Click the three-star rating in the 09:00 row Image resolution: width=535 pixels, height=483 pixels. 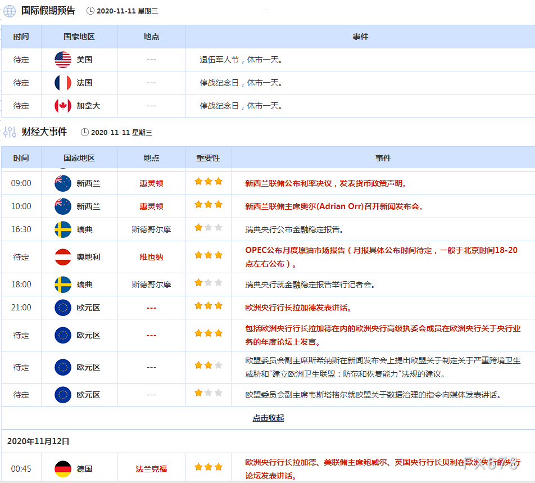tap(208, 182)
